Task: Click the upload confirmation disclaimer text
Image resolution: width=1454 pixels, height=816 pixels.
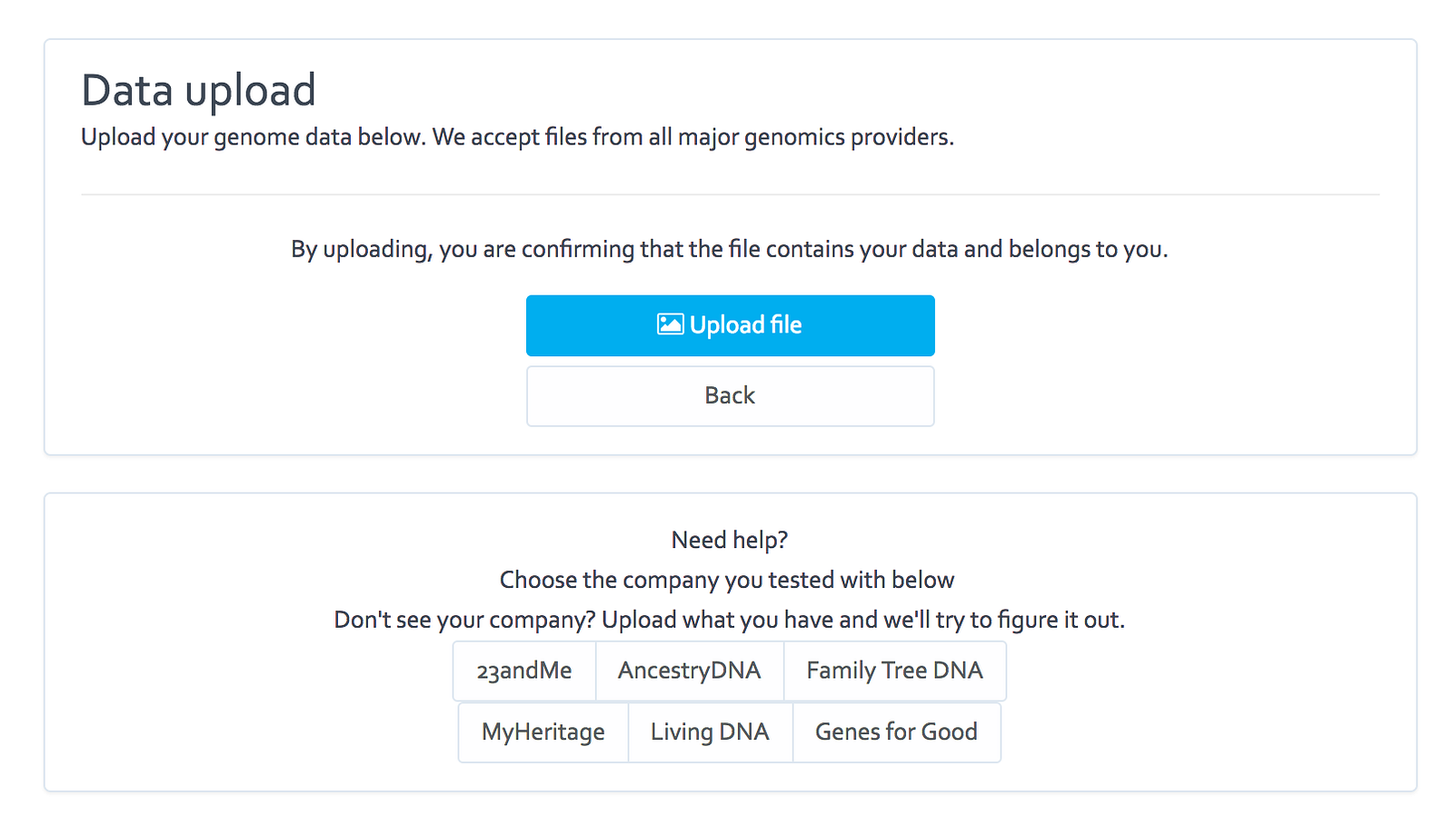Action: pos(729,249)
